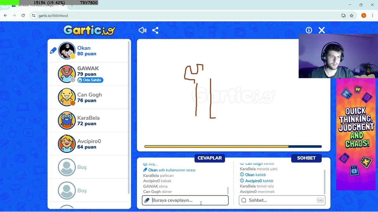Screen dimensions: 378x212
Task: Click Okan's avatar
Action: point(67,51)
